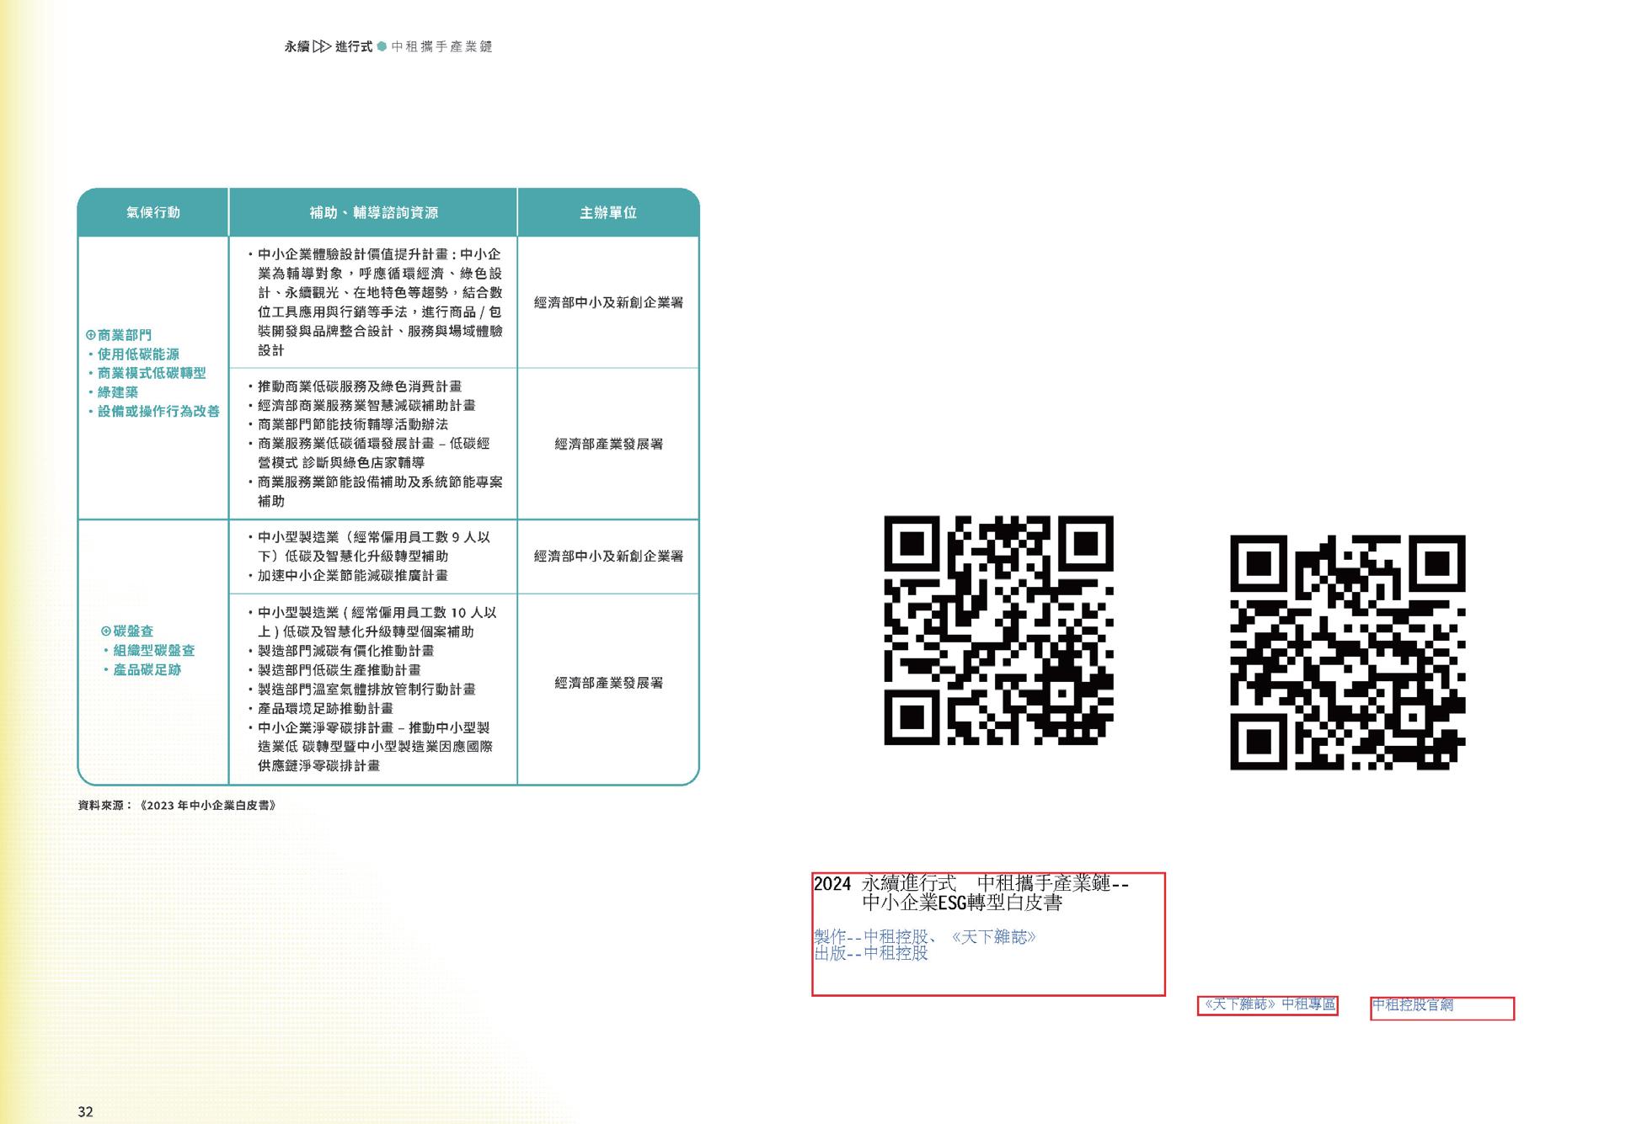Click the 出版--中租控股 text line
Viewport: 1631px width, 1124px height.
871,954
